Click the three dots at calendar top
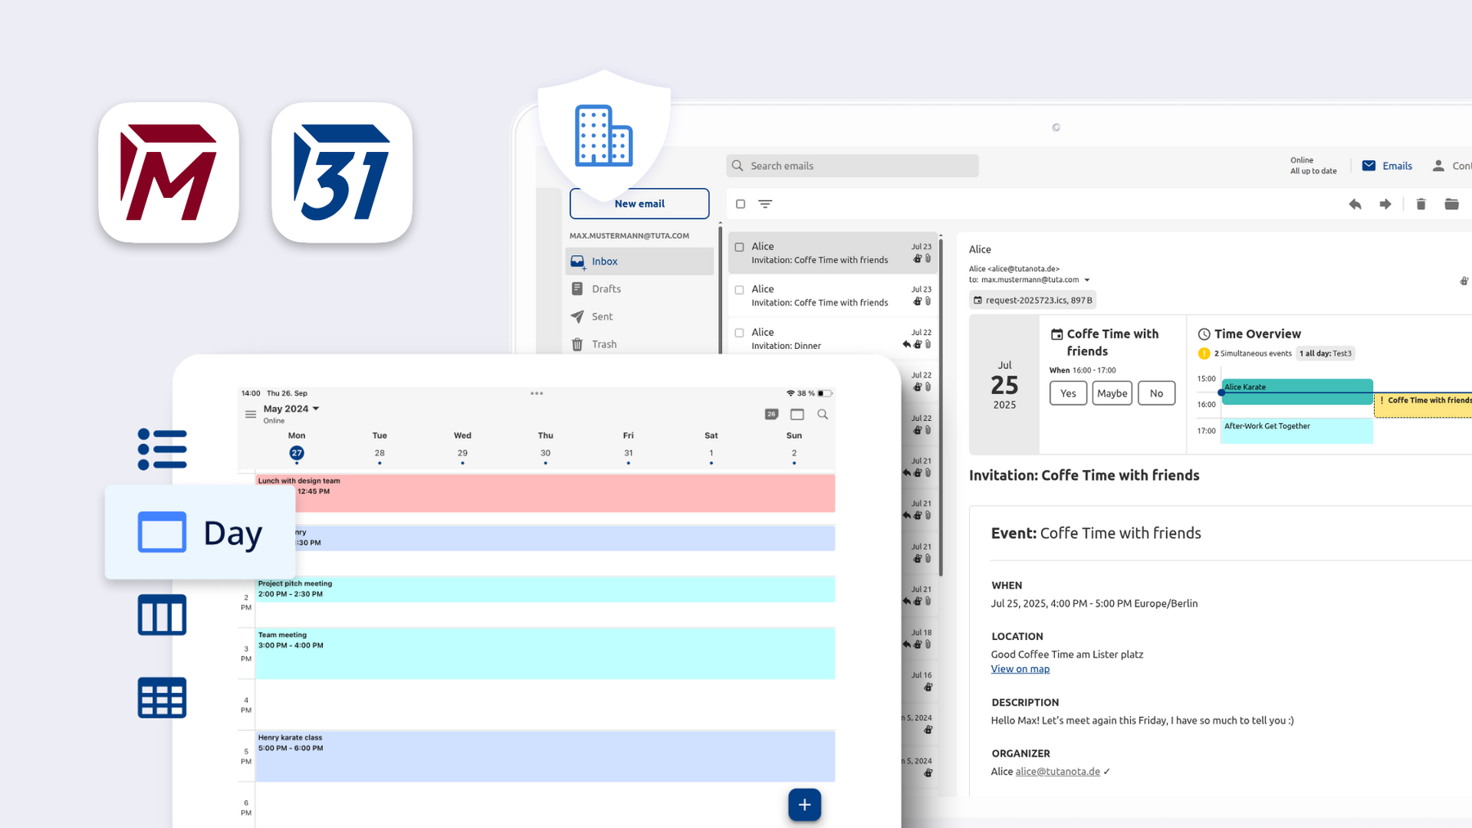Screen dimensions: 1472x828 click(536, 393)
